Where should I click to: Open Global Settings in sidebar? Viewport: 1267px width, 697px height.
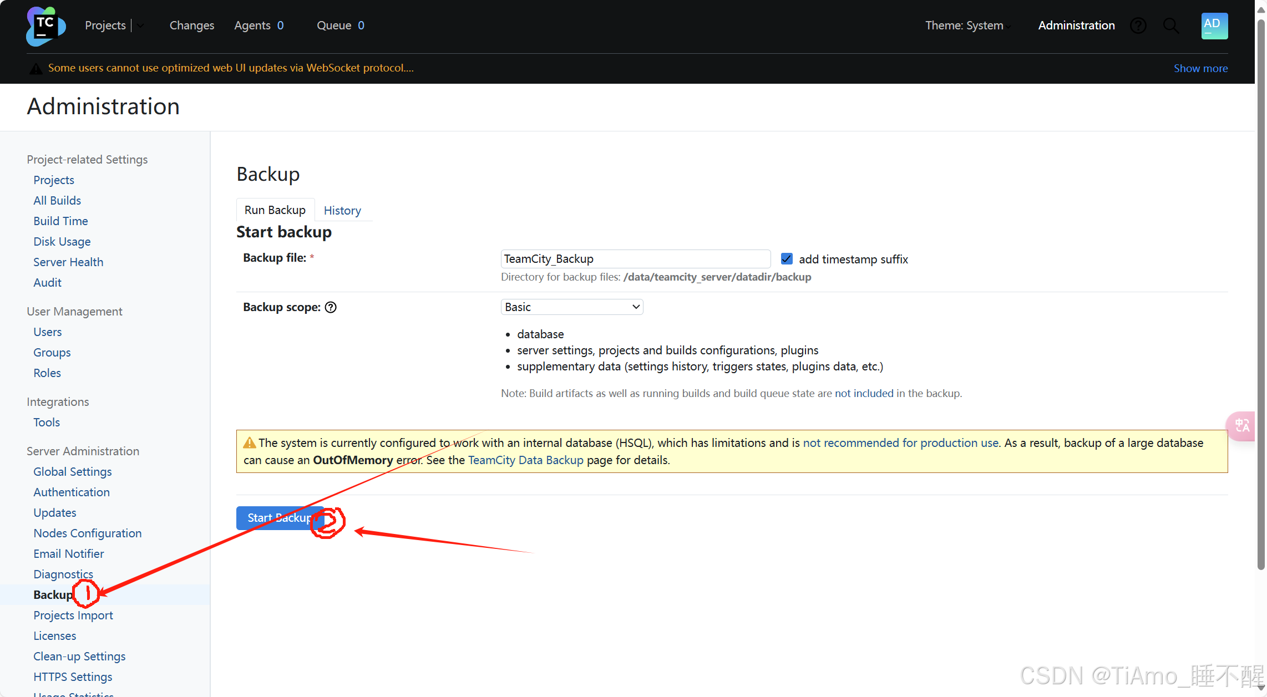tap(72, 471)
